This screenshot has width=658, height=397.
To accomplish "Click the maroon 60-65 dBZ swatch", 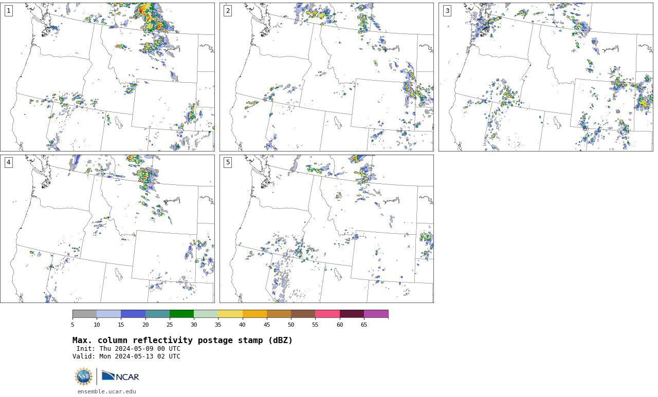I will (352, 314).
